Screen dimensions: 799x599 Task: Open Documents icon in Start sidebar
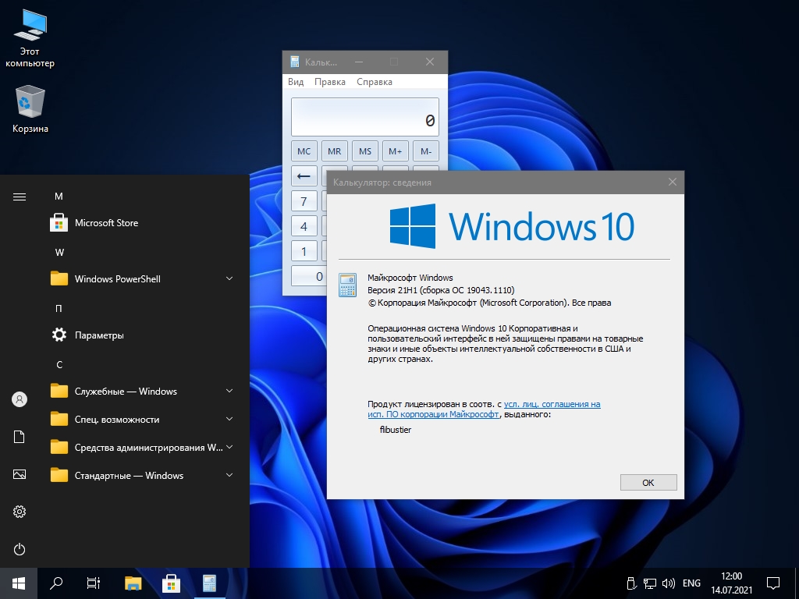(x=20, y=437)
